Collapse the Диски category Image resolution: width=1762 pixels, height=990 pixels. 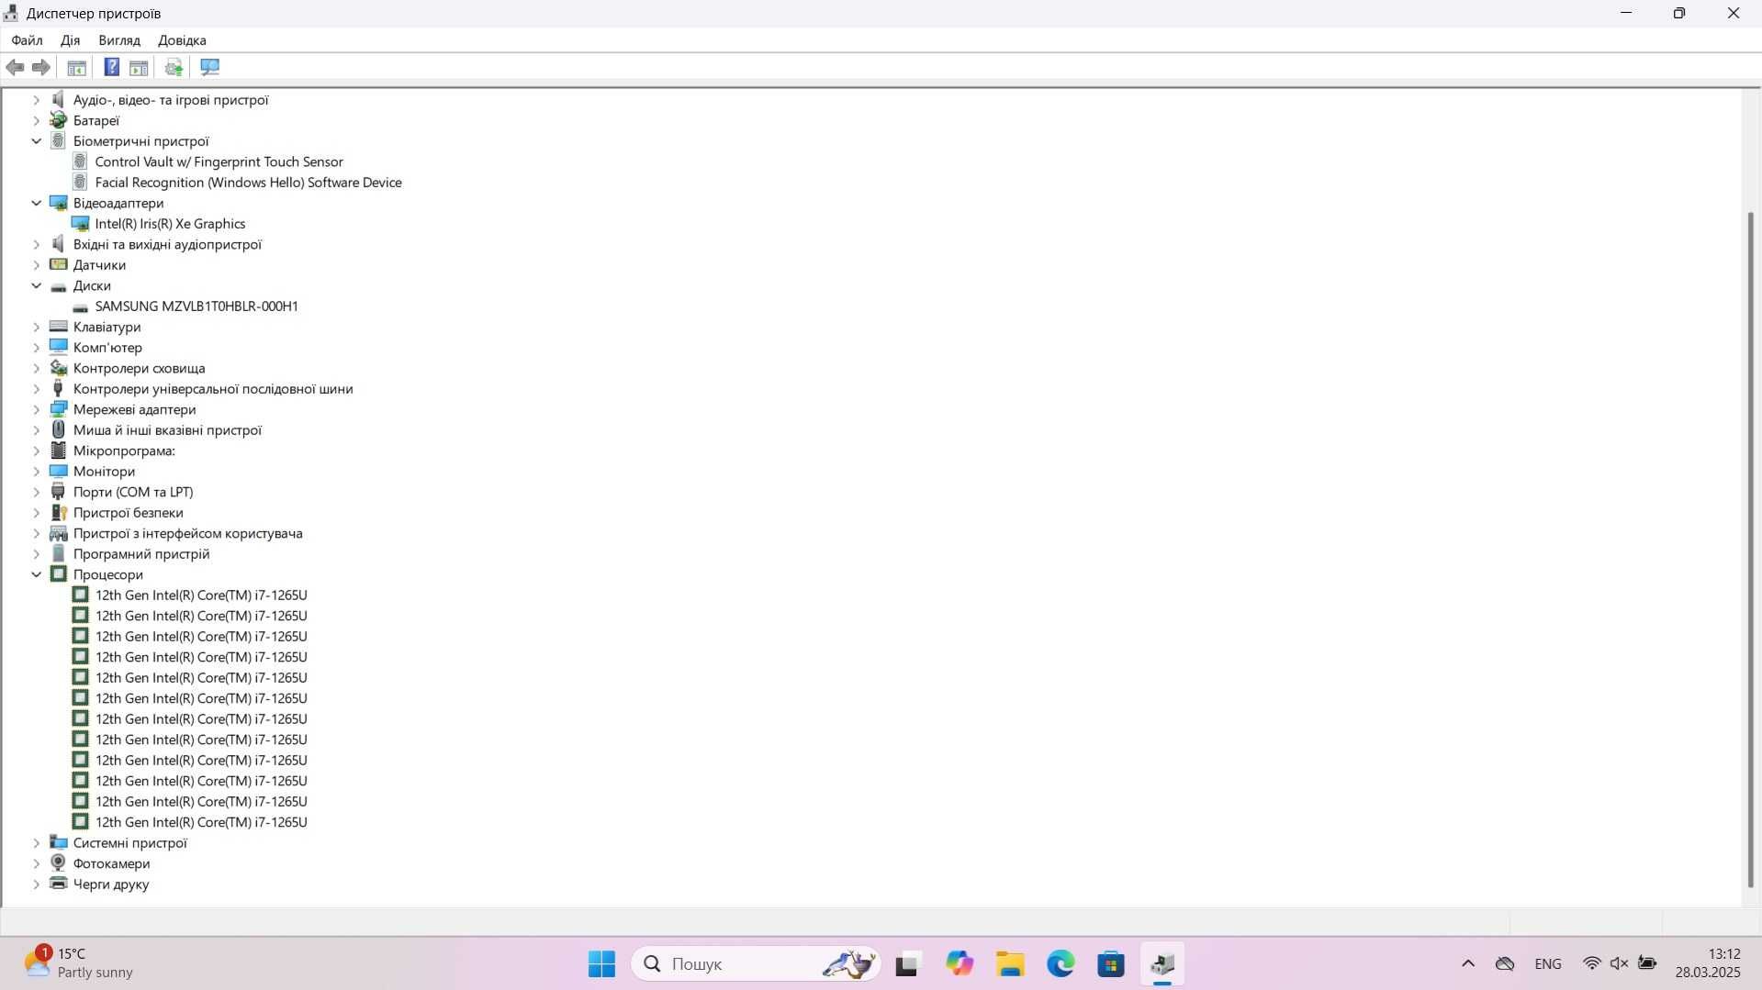pyautogui.click(x=37, y=285)
